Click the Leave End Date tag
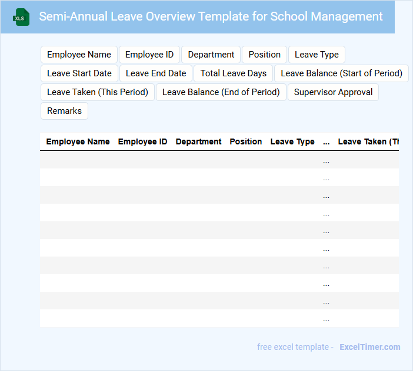413x371 pixels. pyautogui.click(x=156, y=73)
